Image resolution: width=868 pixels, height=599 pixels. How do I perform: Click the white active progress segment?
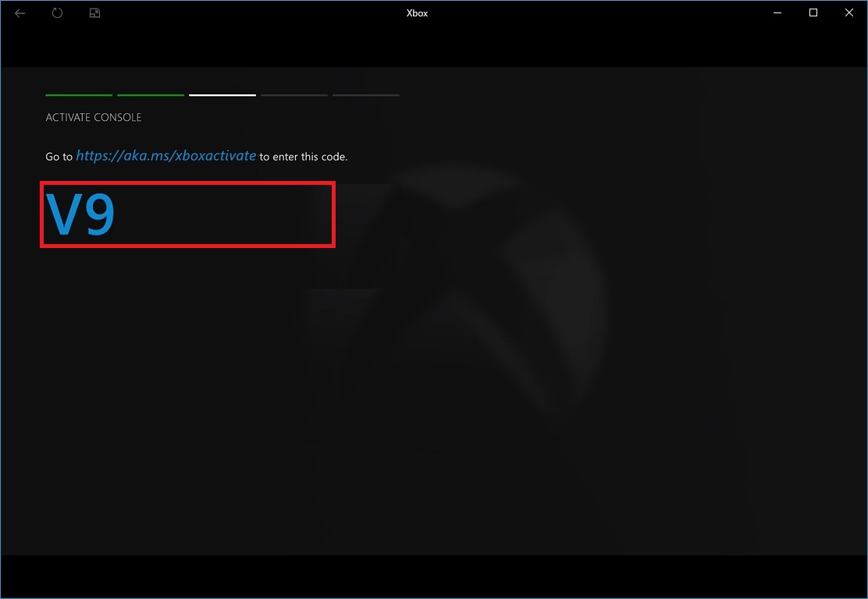tap(222, 94)
